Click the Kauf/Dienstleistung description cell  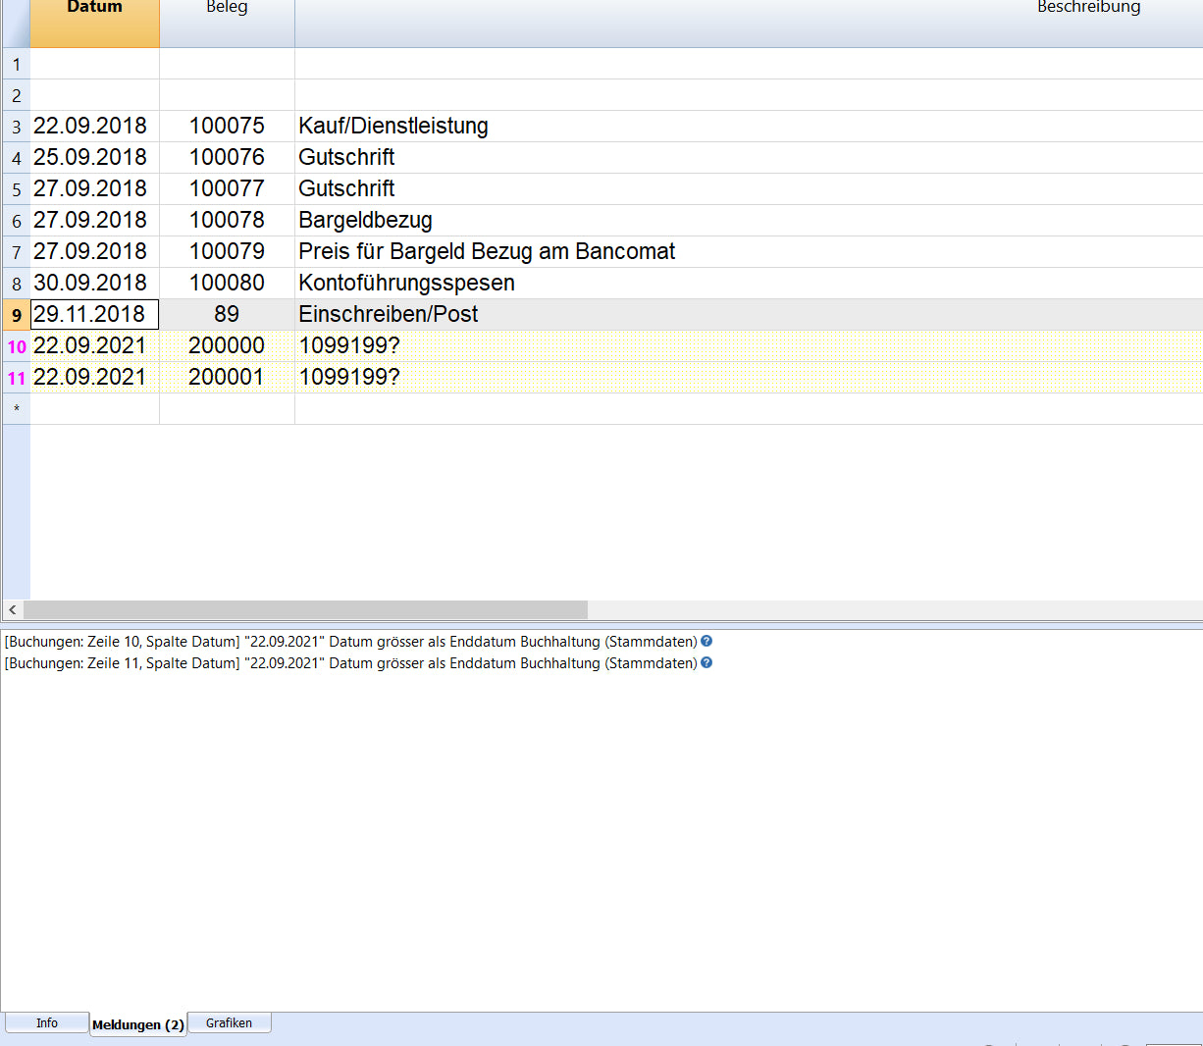(393, 127)
